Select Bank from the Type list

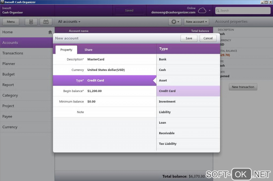coord(188,59)
